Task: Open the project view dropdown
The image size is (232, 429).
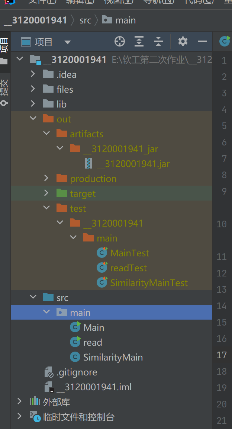Action: (67, 42)
